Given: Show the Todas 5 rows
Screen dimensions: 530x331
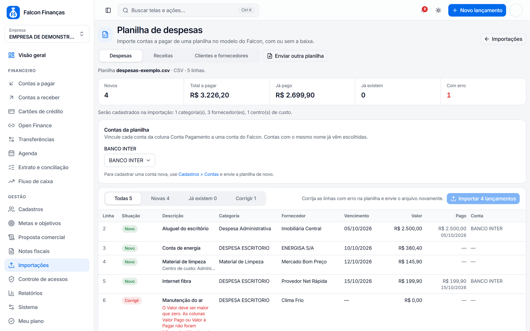Looking at the screenshot, I should coord(123,199).
